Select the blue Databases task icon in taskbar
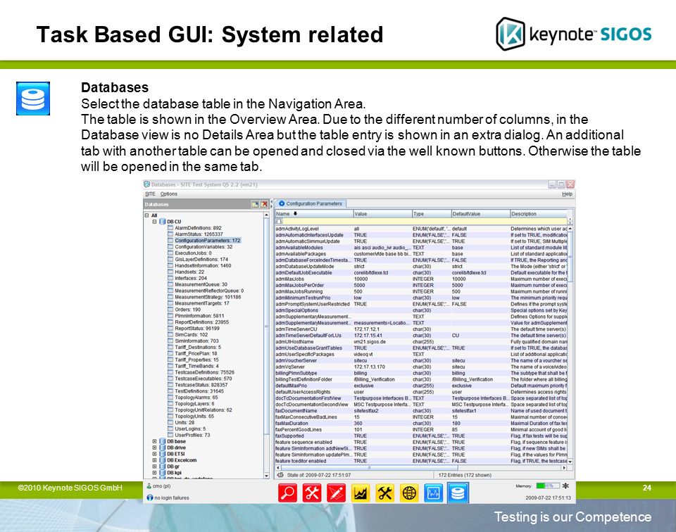 pos(458,493)
